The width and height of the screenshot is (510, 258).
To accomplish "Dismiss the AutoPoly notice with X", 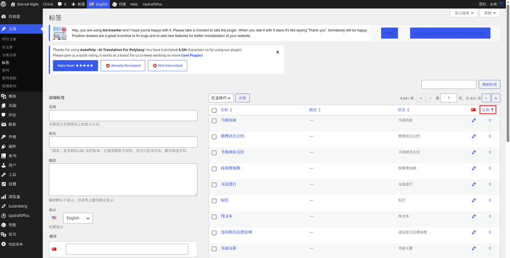I will (x=277, y=52).
